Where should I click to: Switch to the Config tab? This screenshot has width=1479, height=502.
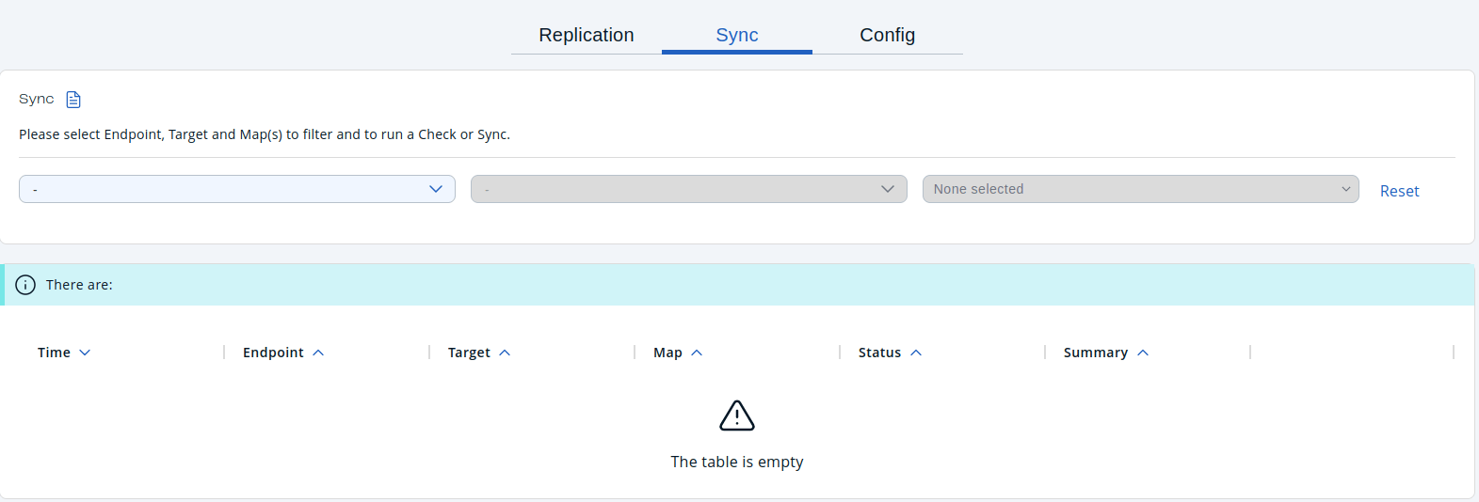887,35
